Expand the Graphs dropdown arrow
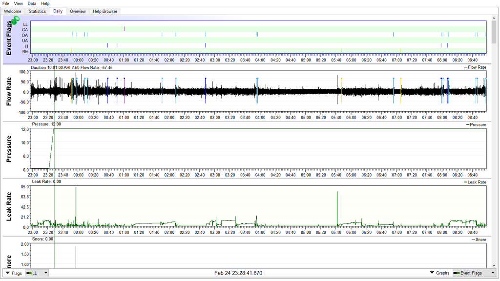 point(432,273)
